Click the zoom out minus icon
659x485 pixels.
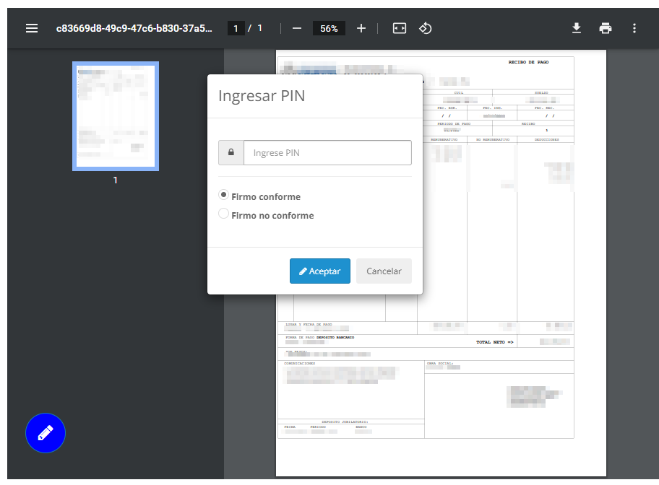(297, 28)
